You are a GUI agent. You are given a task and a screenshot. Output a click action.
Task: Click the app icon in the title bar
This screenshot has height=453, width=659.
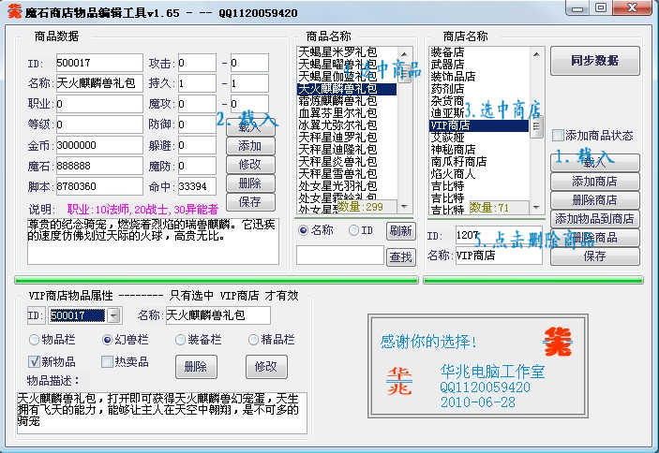[x=12, y=12]
